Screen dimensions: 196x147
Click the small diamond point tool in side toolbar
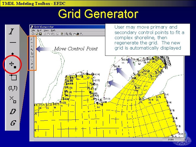coord(32,46)
